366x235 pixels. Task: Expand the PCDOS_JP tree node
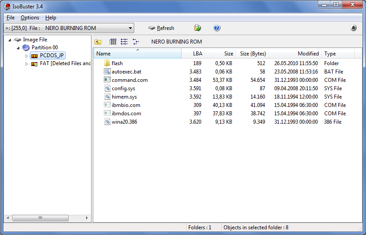click(26, 56)
